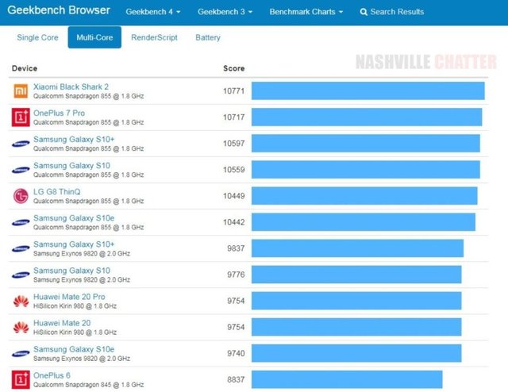The image size is (508, 392).
Task: Click the Xiaomi logo icon
Action: (21, 91)
